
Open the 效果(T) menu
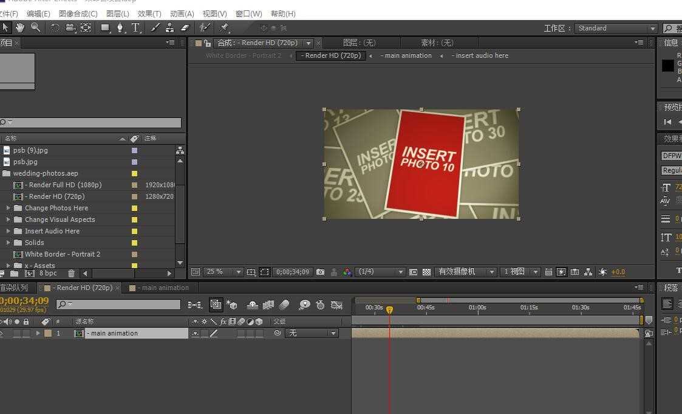click(149, 14)
